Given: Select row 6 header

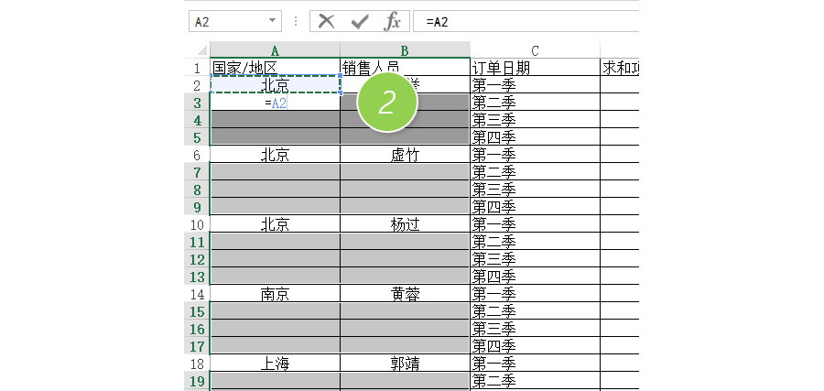Looking at the screenshot, I should (197, 155).
